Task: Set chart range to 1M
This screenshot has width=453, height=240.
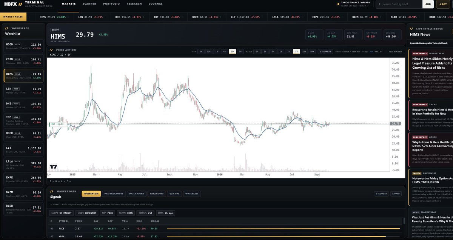Action: [257, 51]
